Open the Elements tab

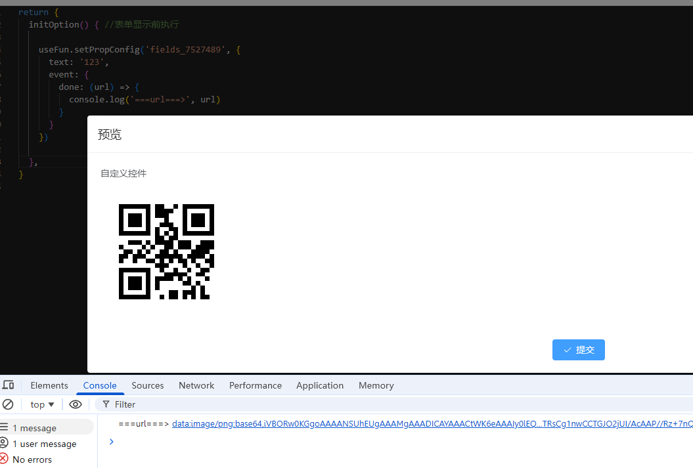pos(49,385)
